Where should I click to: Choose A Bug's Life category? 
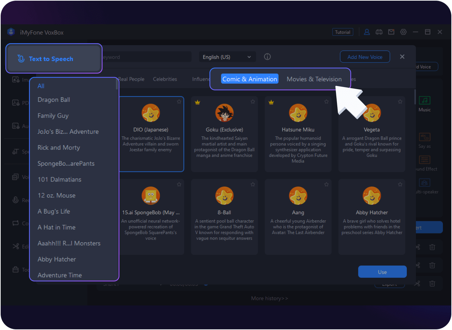pos(54,211)
